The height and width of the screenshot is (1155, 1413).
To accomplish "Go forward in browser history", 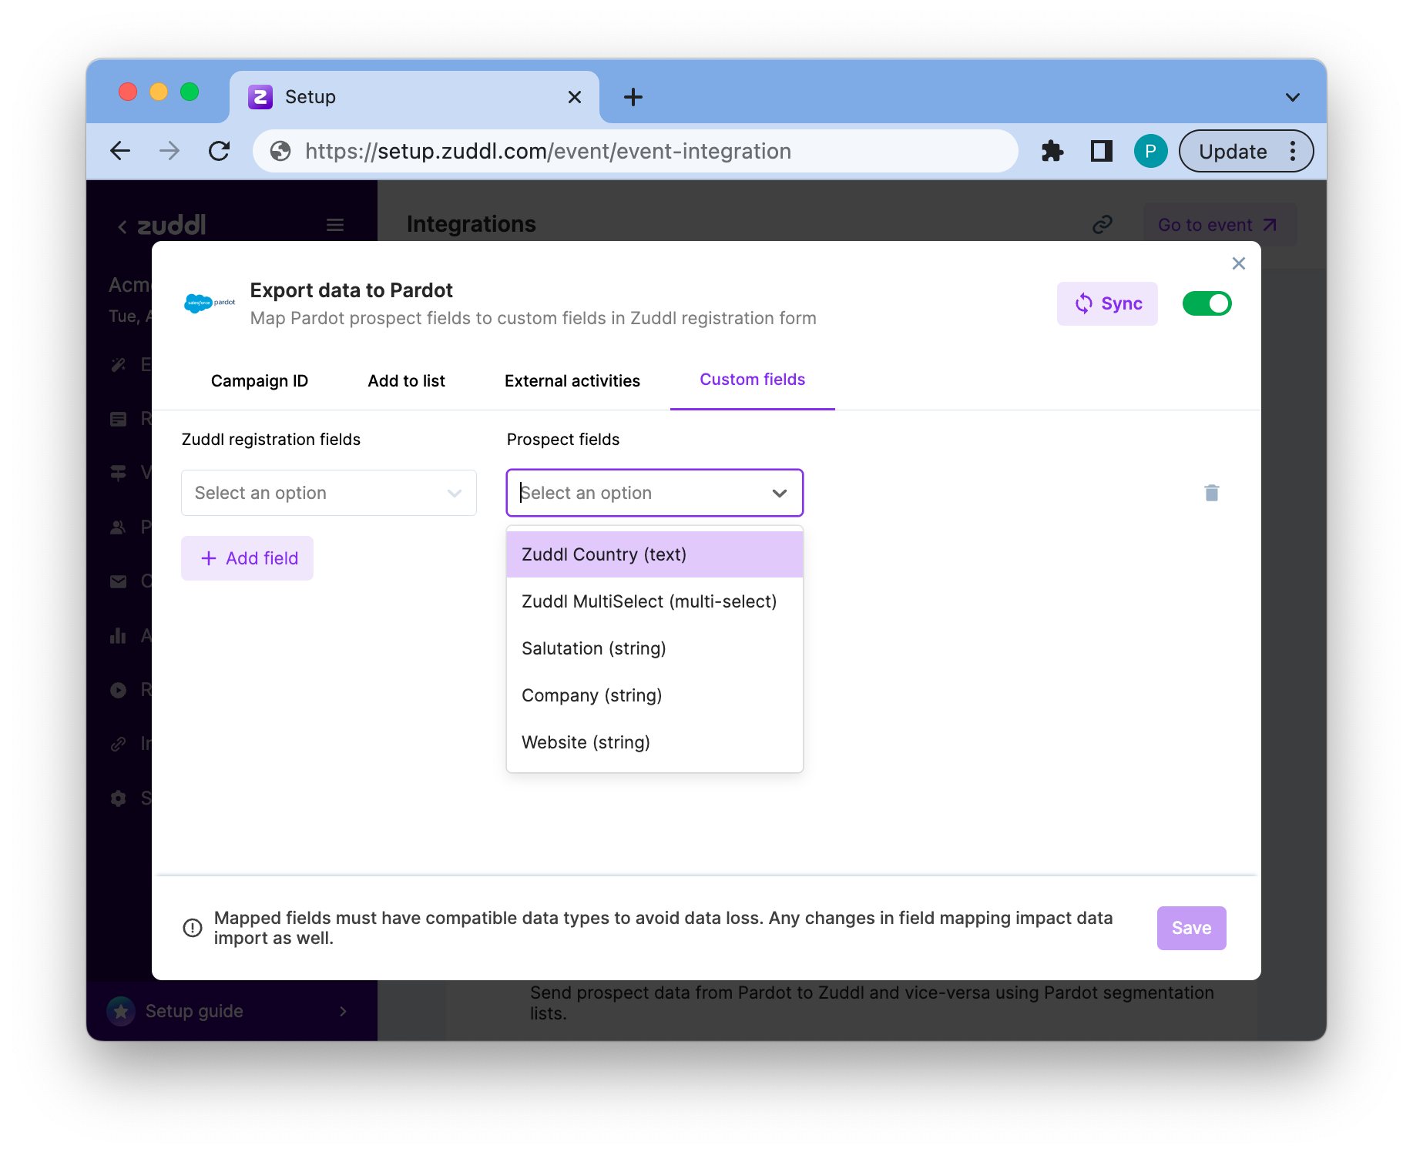I will [x=169, y=151].
